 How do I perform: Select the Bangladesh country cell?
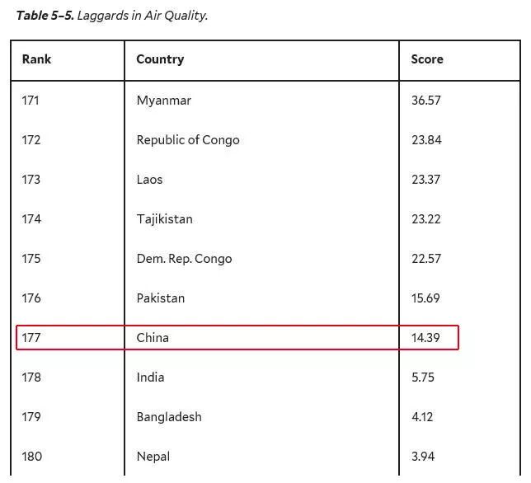click(x=169, y=417)
